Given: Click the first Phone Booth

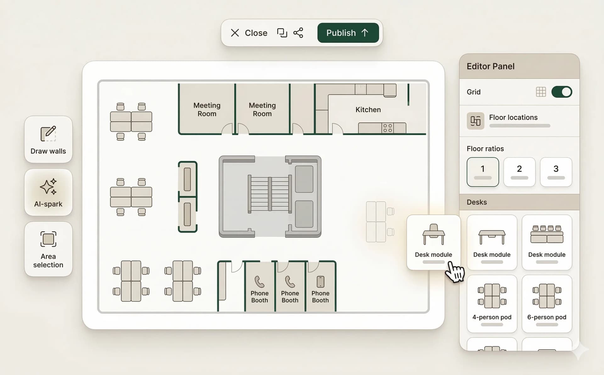Looking at the screenshot, I should pos(259,289).
